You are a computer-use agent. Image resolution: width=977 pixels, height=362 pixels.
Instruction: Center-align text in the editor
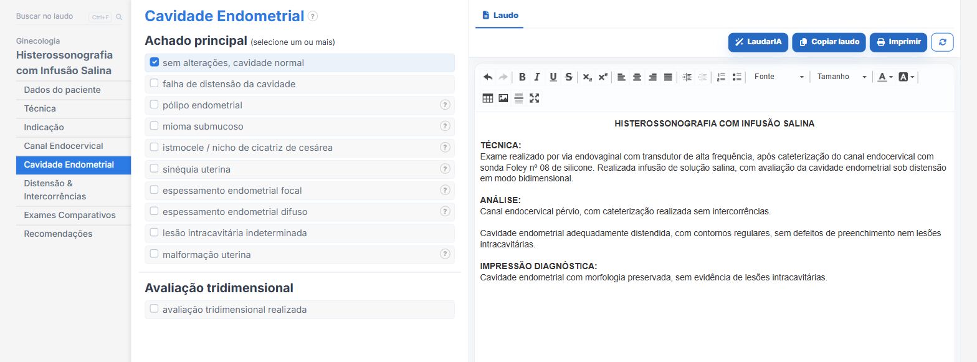(x=637, y=77)
